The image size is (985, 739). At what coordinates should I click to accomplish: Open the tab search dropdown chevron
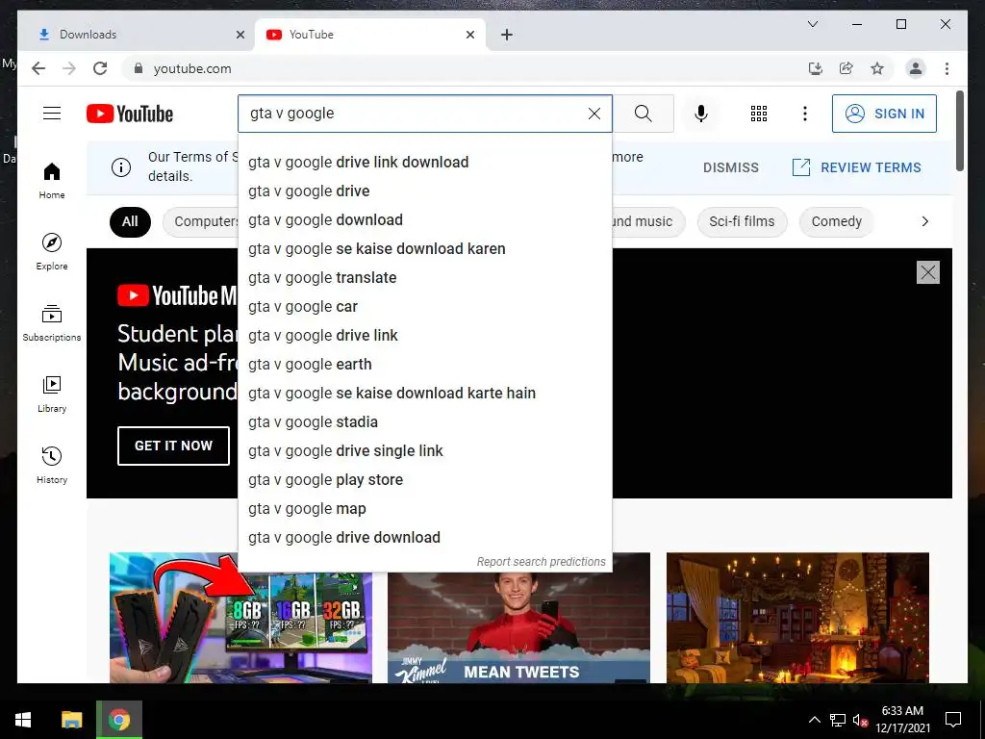812,24
